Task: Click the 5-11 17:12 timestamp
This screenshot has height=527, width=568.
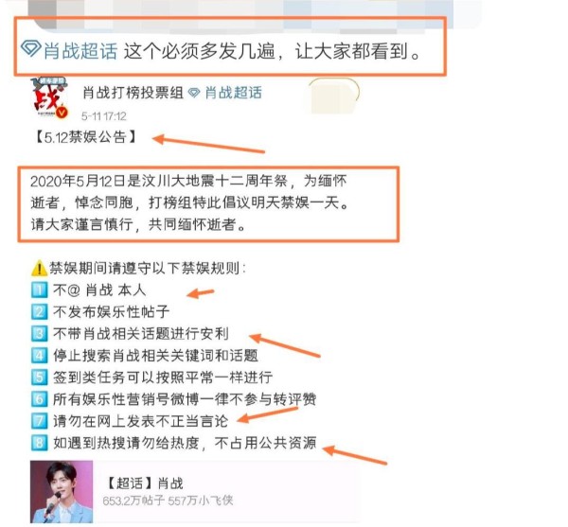Action: (103, 116)
